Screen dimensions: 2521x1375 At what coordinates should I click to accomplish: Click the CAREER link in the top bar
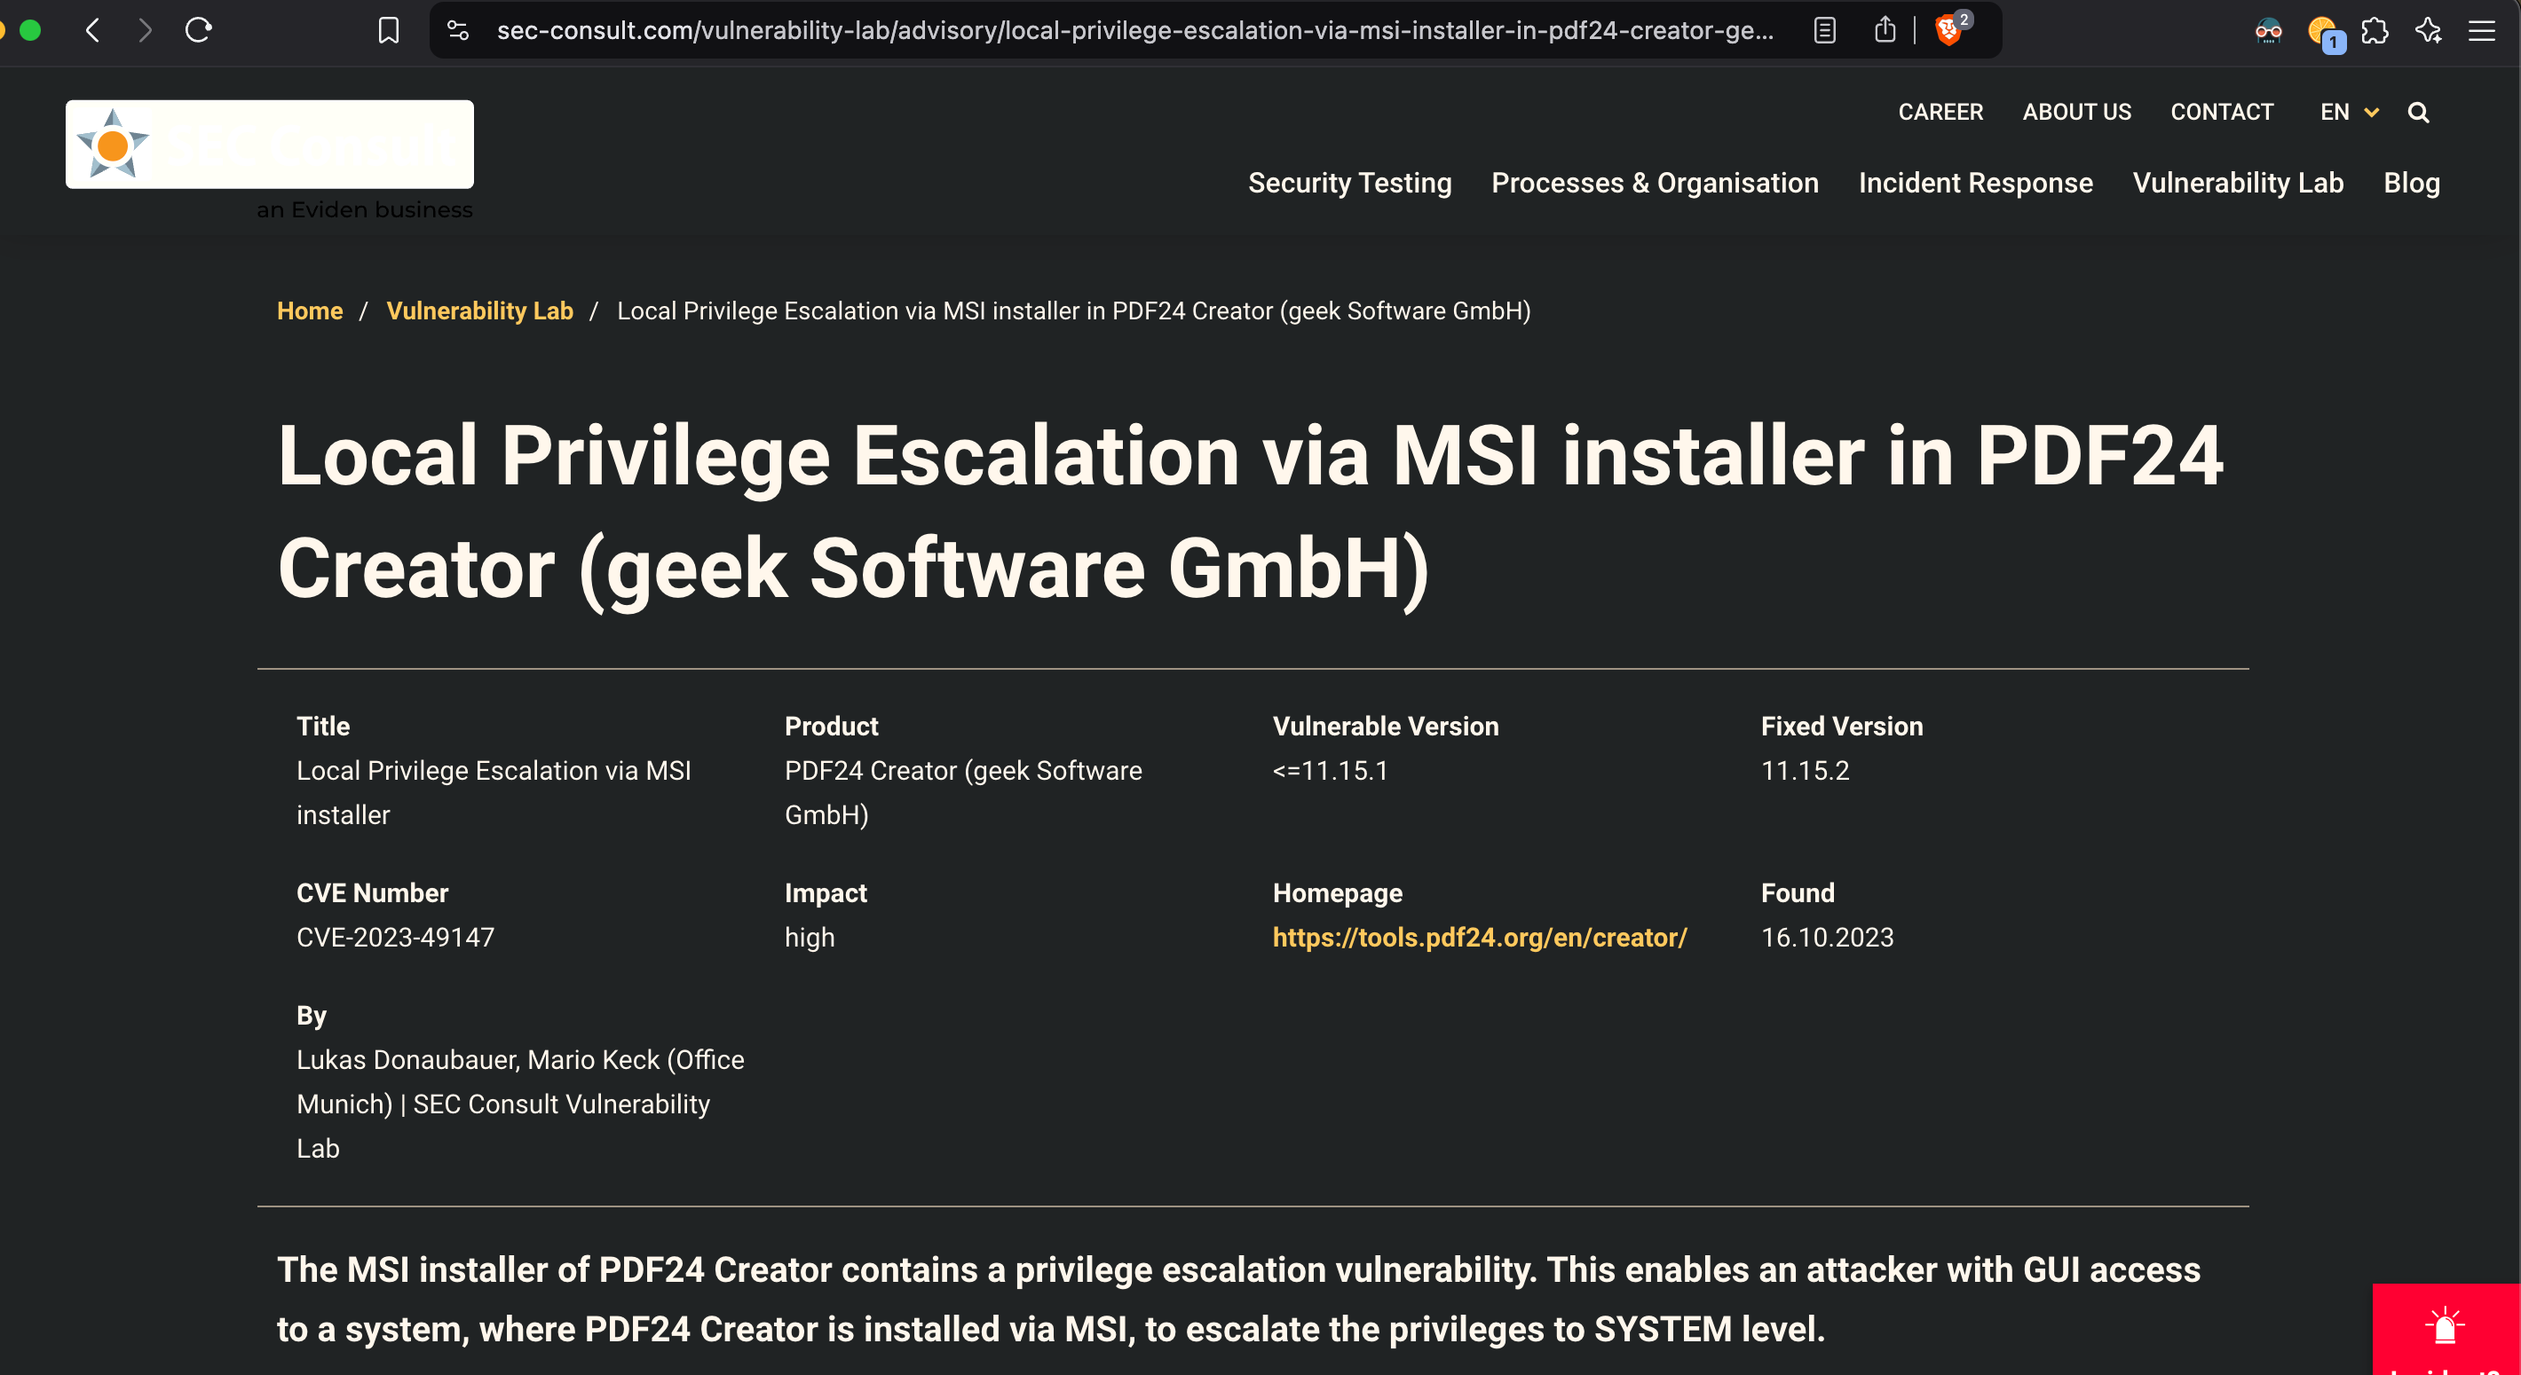tap(1940, 113)
